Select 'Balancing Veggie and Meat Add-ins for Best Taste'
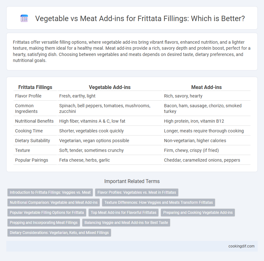The height and width of the screenshot is (261, 264). (126, 223)
